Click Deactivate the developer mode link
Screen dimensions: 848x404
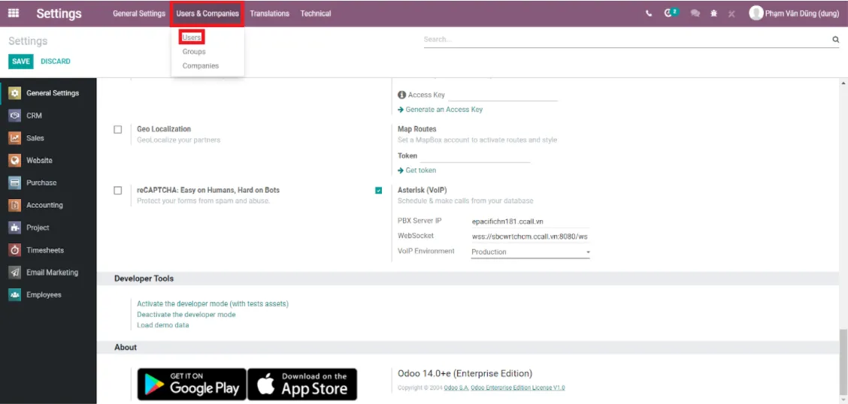click(186, 315)
